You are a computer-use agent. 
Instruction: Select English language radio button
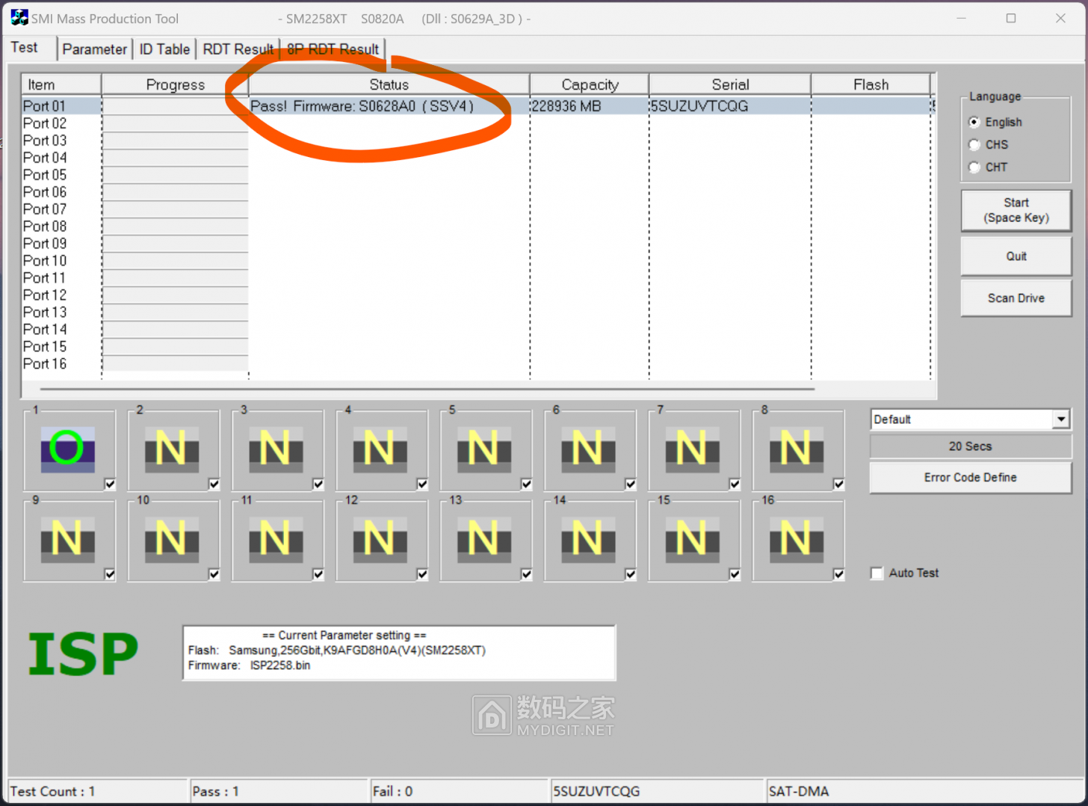tap(974, 122)
